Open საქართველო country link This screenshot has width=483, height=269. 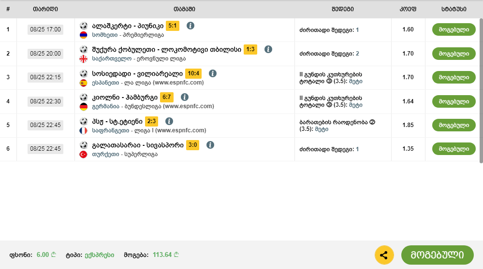[x=112, y=59]
